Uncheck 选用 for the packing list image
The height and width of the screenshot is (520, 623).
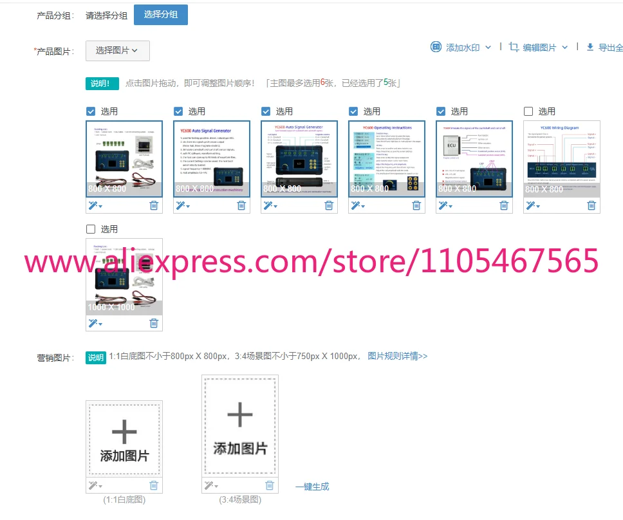(91, 111)
